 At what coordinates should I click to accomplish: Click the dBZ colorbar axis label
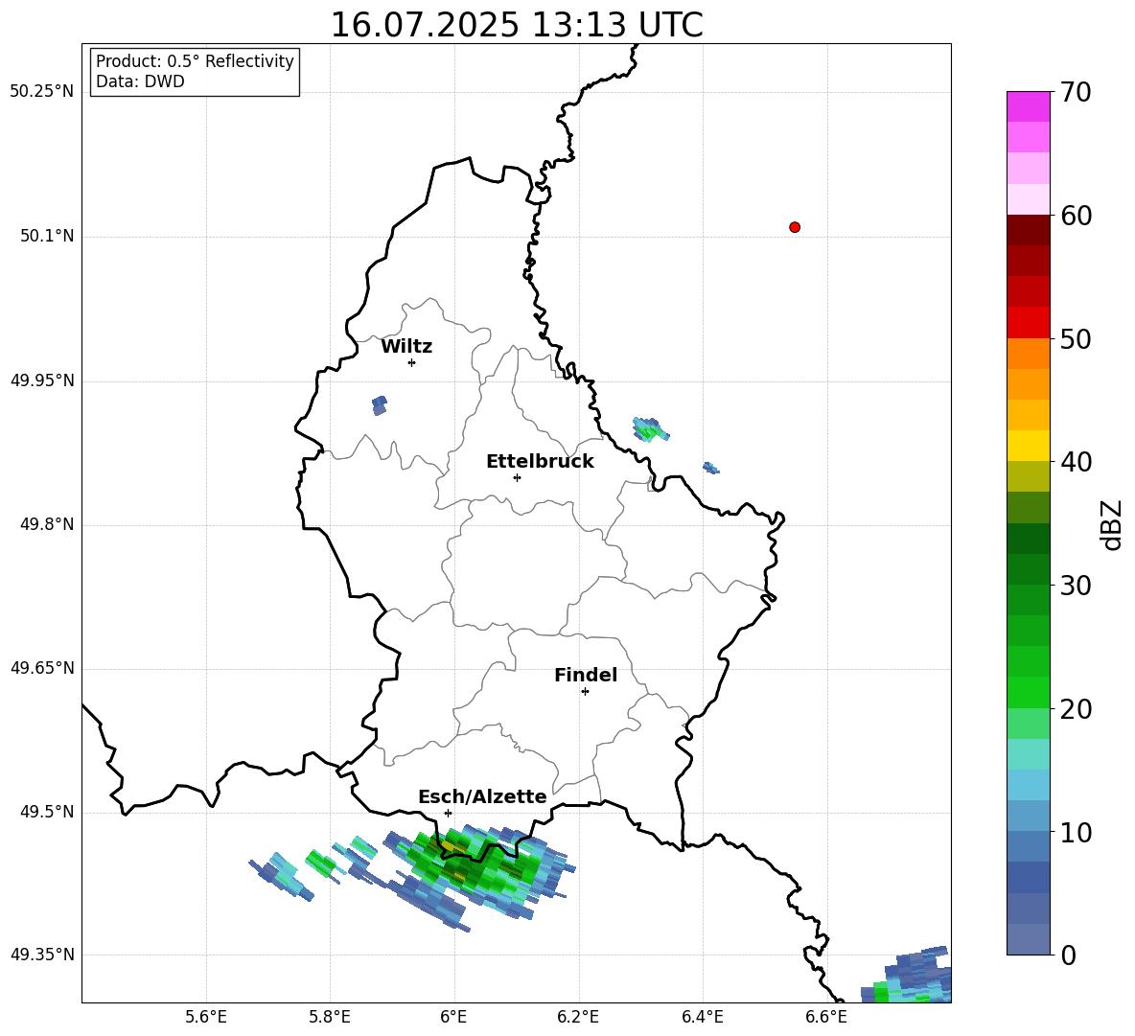pos(1111,524)
